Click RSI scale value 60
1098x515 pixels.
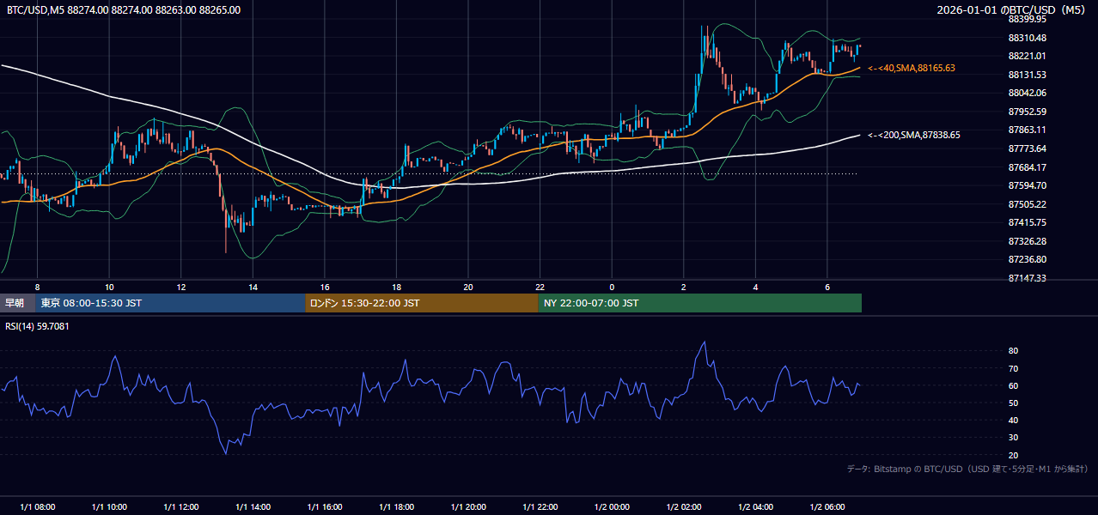[1013, 385]
